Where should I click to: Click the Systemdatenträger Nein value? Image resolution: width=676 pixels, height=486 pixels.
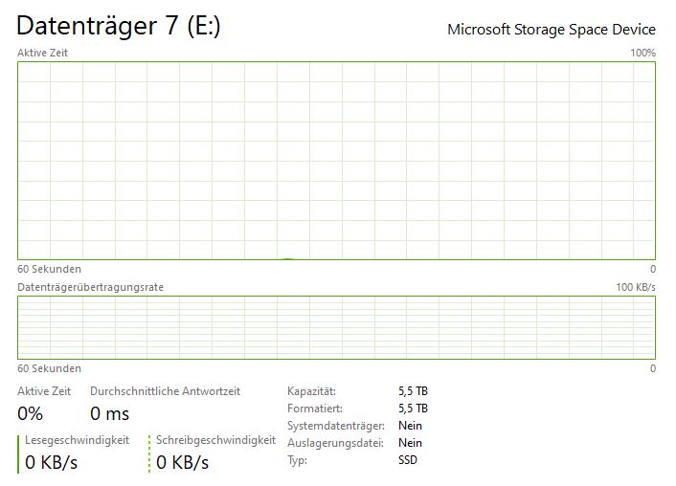410,426
